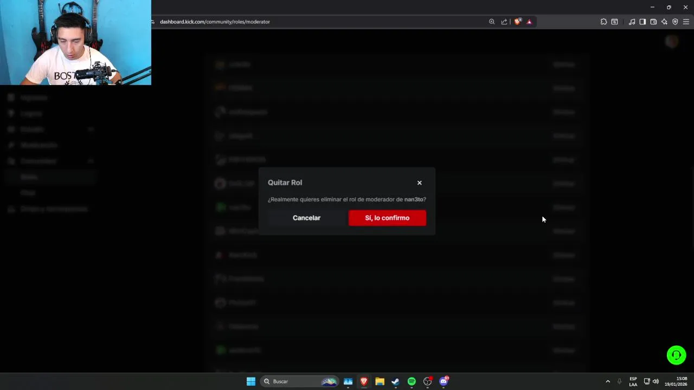Viewport: 694px width, 390px height.
Task: Open the browser hamburger menu
Action: (x=686, y=22)
